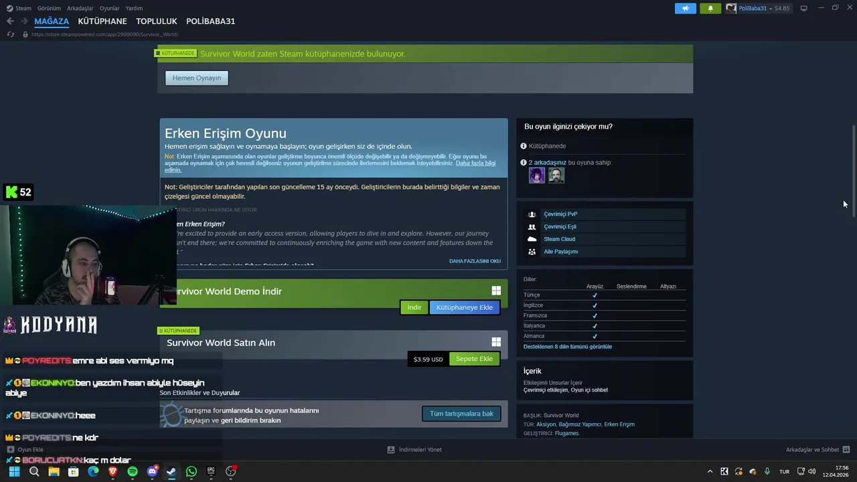This screenshot has height=482, width=857.
Task: Click the Kütüphaneye Ekle button
Action: click(x=465, y=307)
